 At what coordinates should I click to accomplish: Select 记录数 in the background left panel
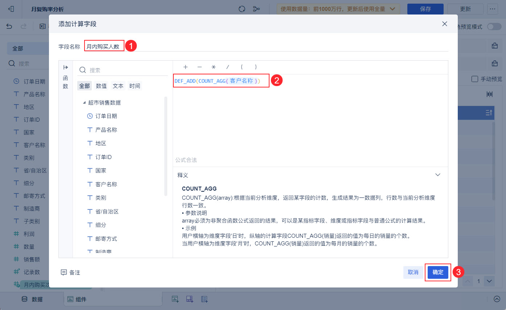pyautogui.click(x=32, y=272)
